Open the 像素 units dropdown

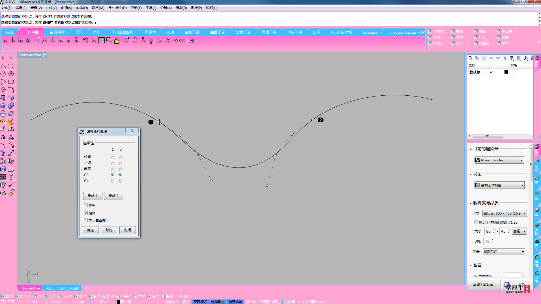[x=519, y=231]
